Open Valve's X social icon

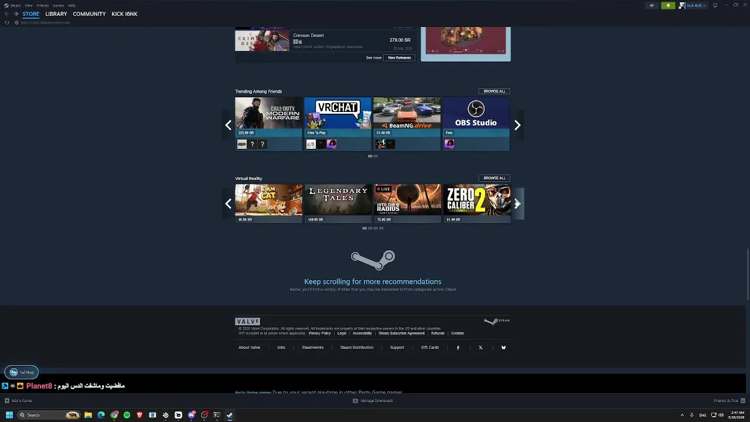click(480, 348)
